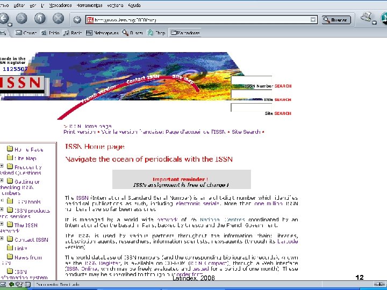Open the Ver menu
Image resolution: width=387 pixels, height=290 pixels.
pos(33,5)
